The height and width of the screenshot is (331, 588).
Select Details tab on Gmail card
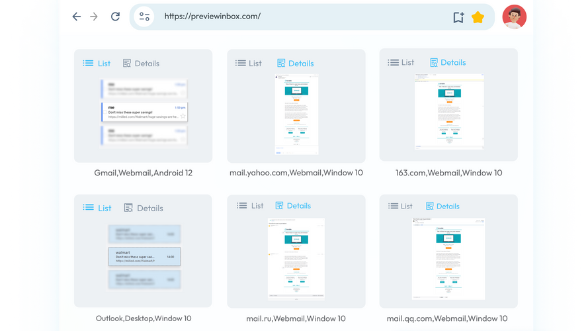(x=142, y=64)
